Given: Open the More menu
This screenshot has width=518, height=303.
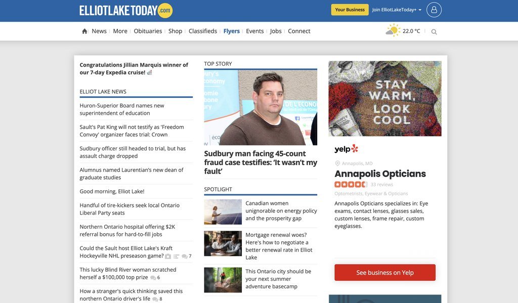Looking at the screenshot, I should 120,31.
